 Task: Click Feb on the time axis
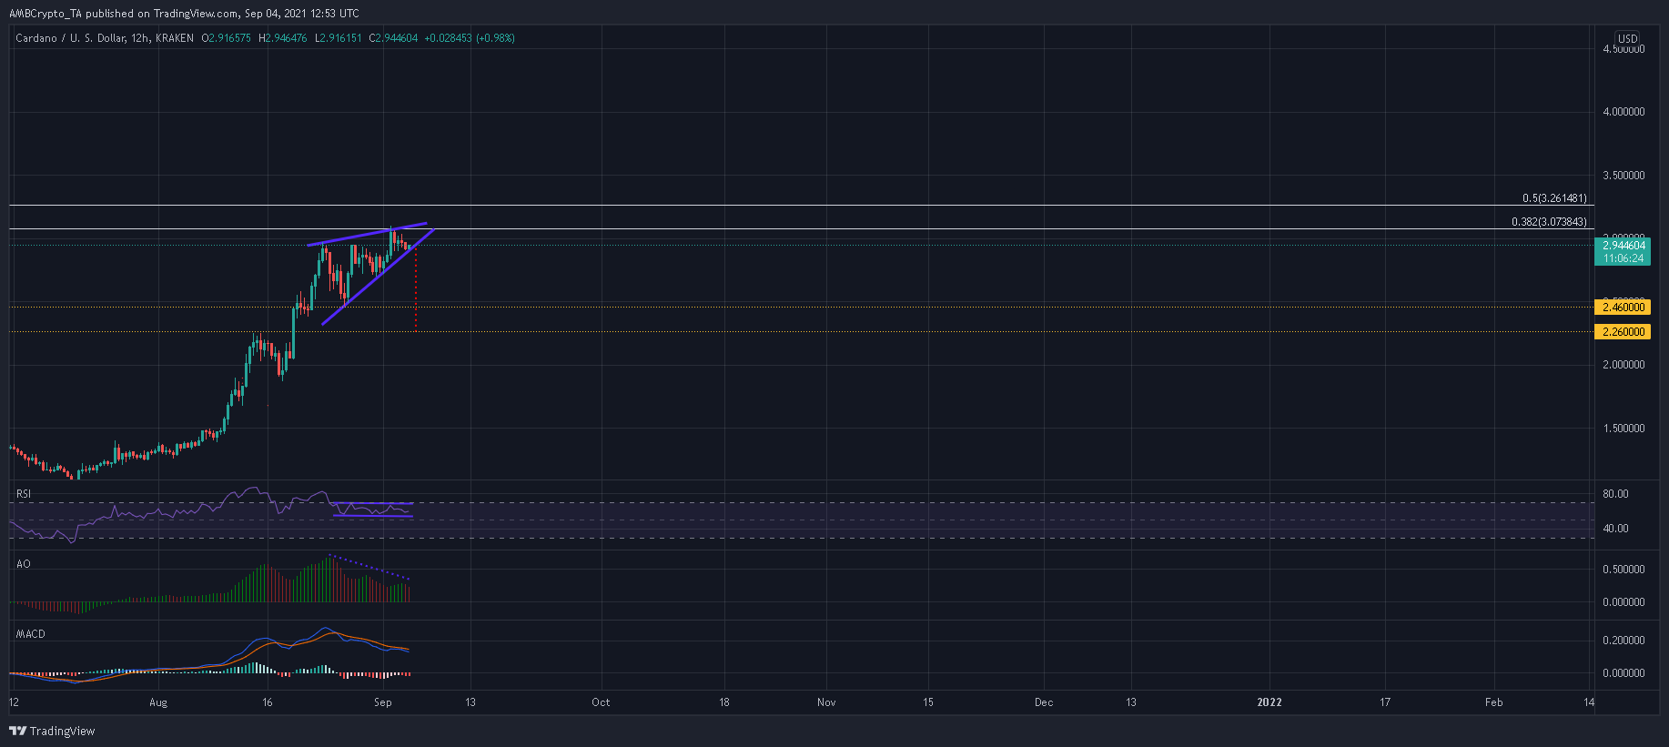[x=1493, y=702]
